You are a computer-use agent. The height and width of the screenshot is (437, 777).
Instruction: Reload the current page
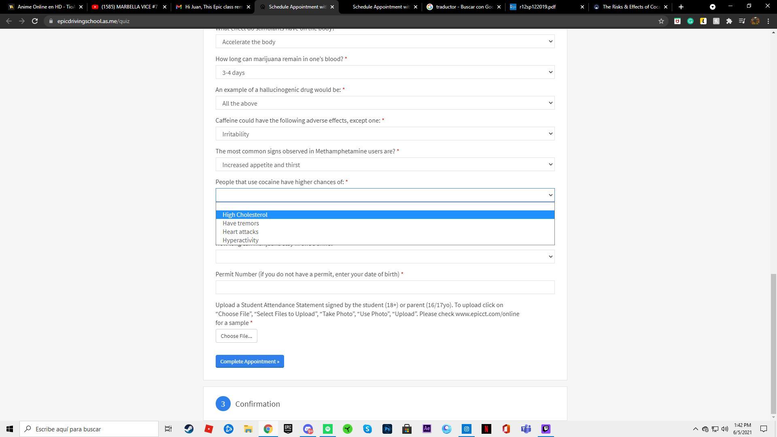point(35,21)
